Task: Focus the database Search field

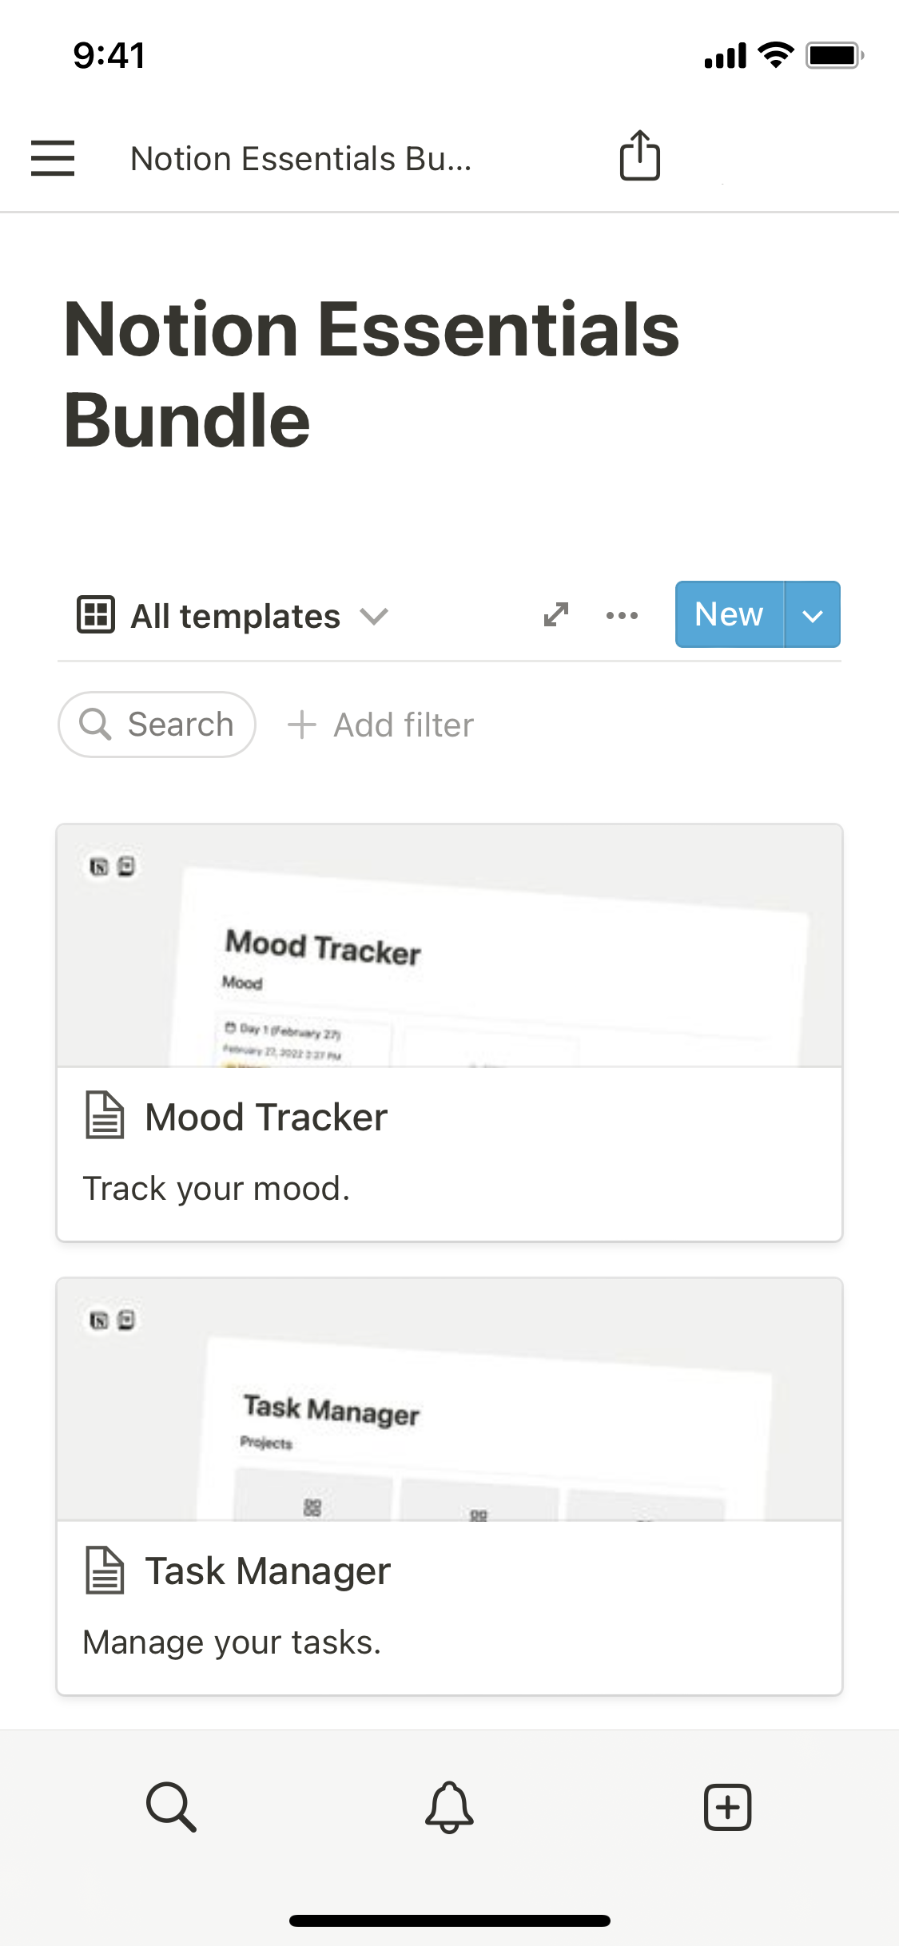Action: 157,725
